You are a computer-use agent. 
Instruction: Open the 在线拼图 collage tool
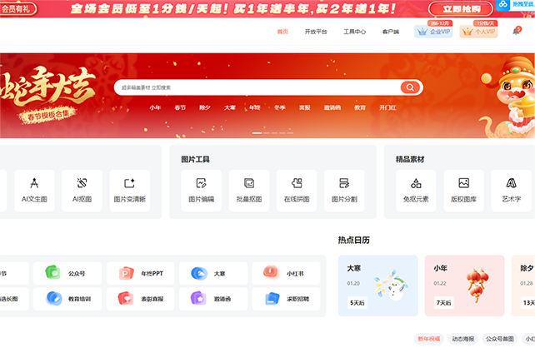click(296, 190)
